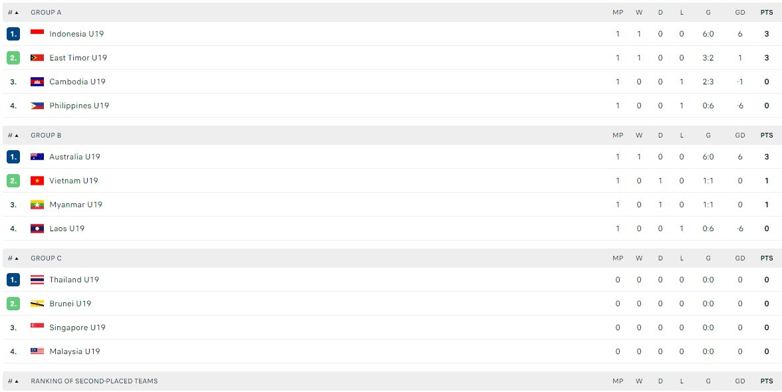
Task: Sort Group B by rank number arrow
Action: tap(13, 136)
